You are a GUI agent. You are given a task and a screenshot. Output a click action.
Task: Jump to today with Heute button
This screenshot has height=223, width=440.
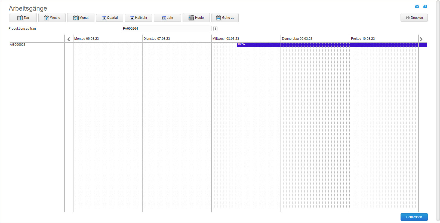pyautogui.click(x=196, y=18)
